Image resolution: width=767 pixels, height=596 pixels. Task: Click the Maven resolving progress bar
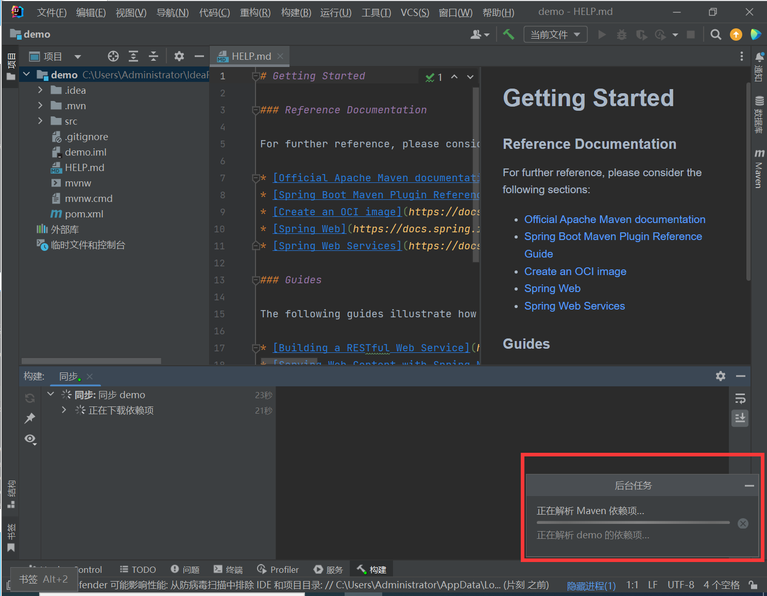tap(633, 522)
